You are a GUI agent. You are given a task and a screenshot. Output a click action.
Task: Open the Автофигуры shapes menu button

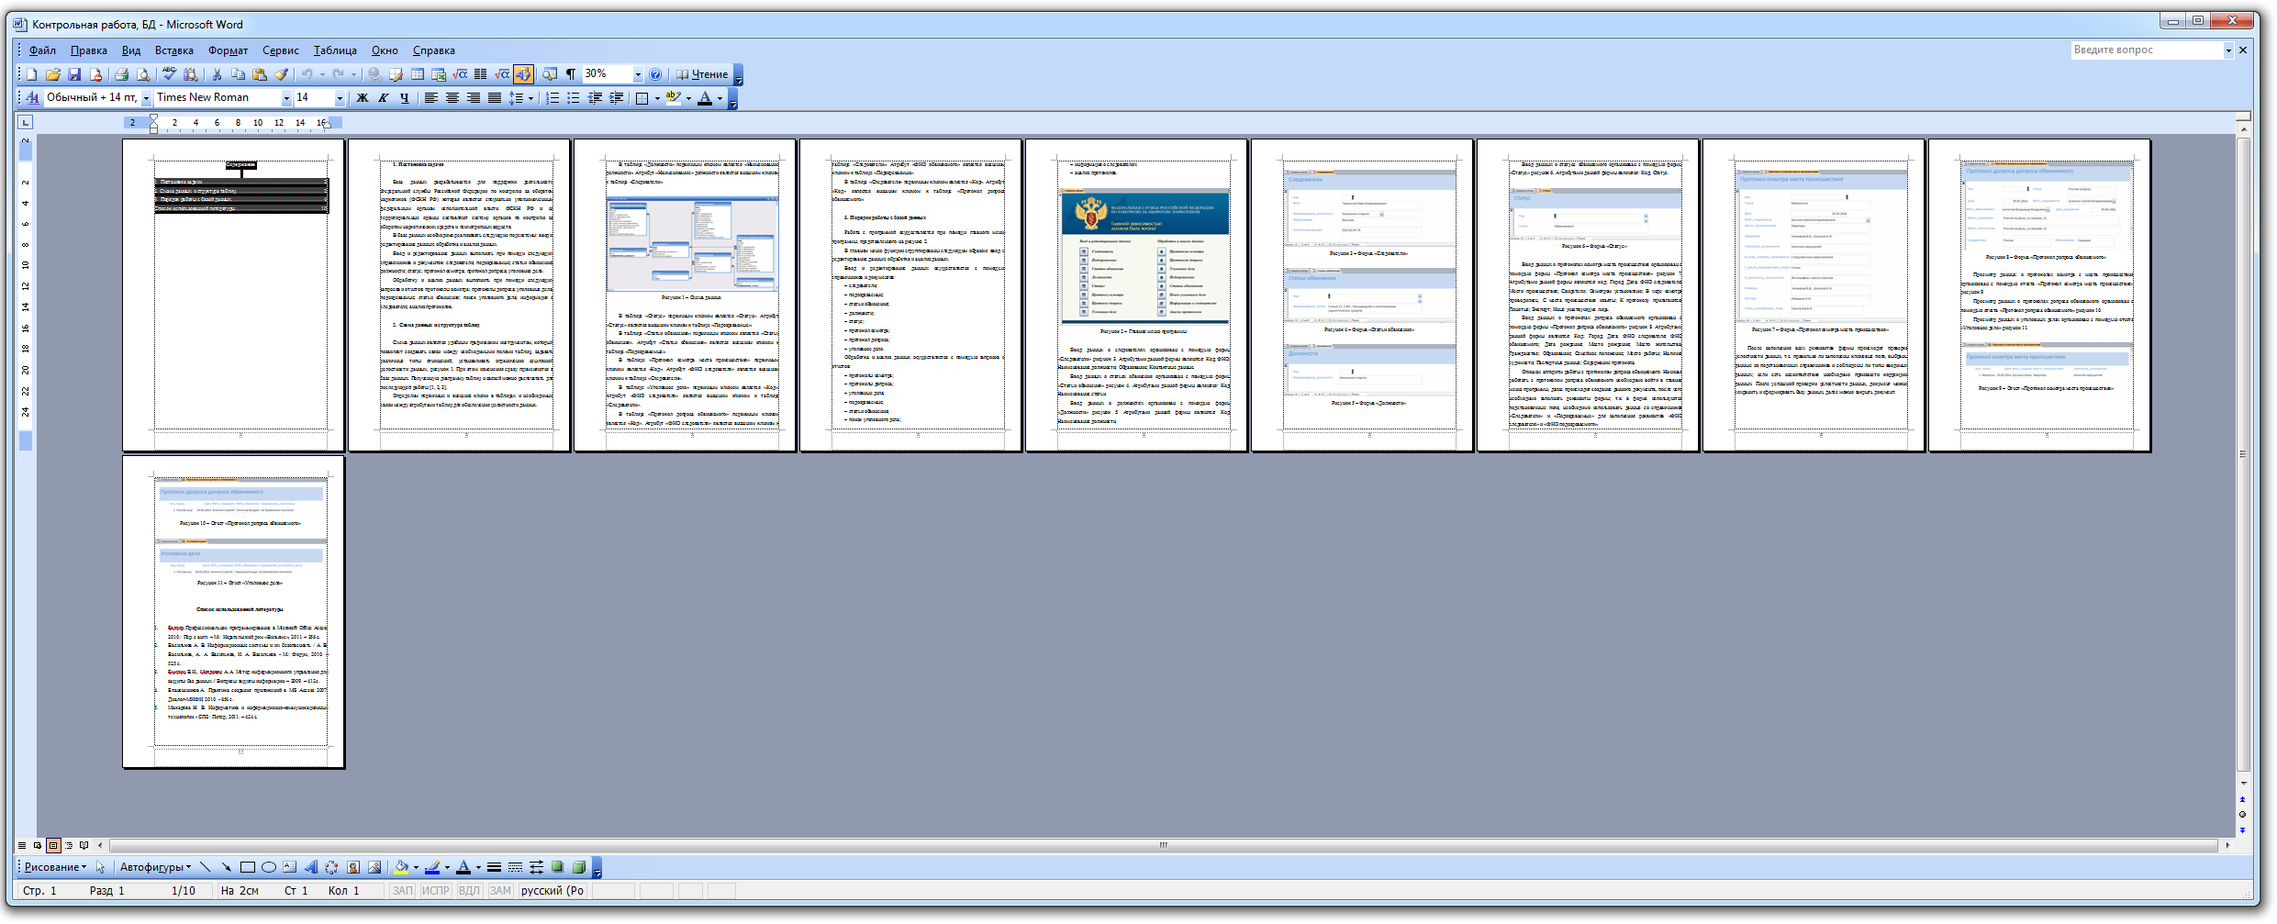tap(155, 867)
